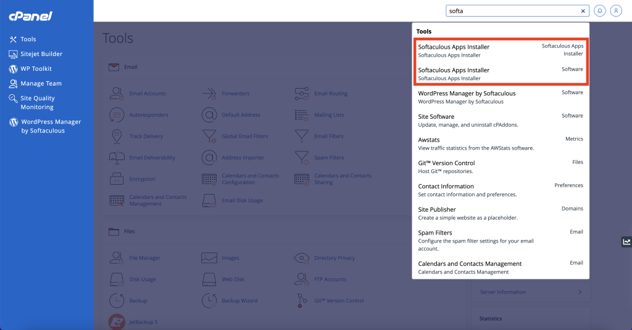
Task: Click the Email Deliverability icon
Action: tap(117, 158)
